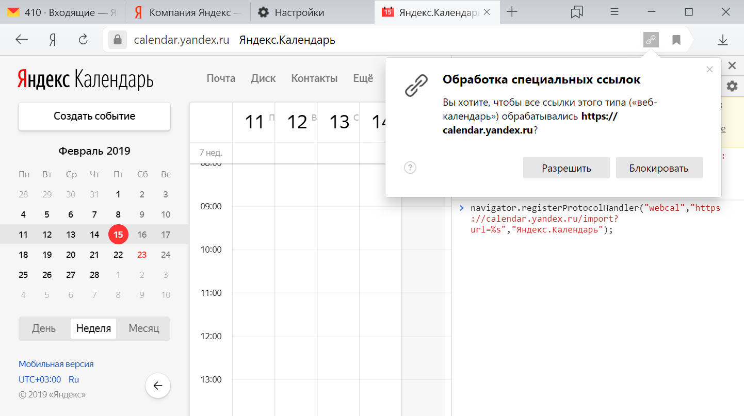Click the protocol handler link icon in address bar
This screenshot has width=744, height=416.
(x=651, y=40)
